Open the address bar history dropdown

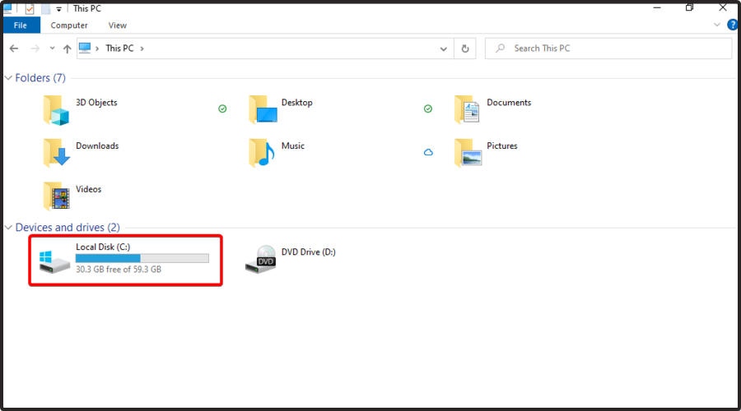pyautogui.click(x=443, y=49)
